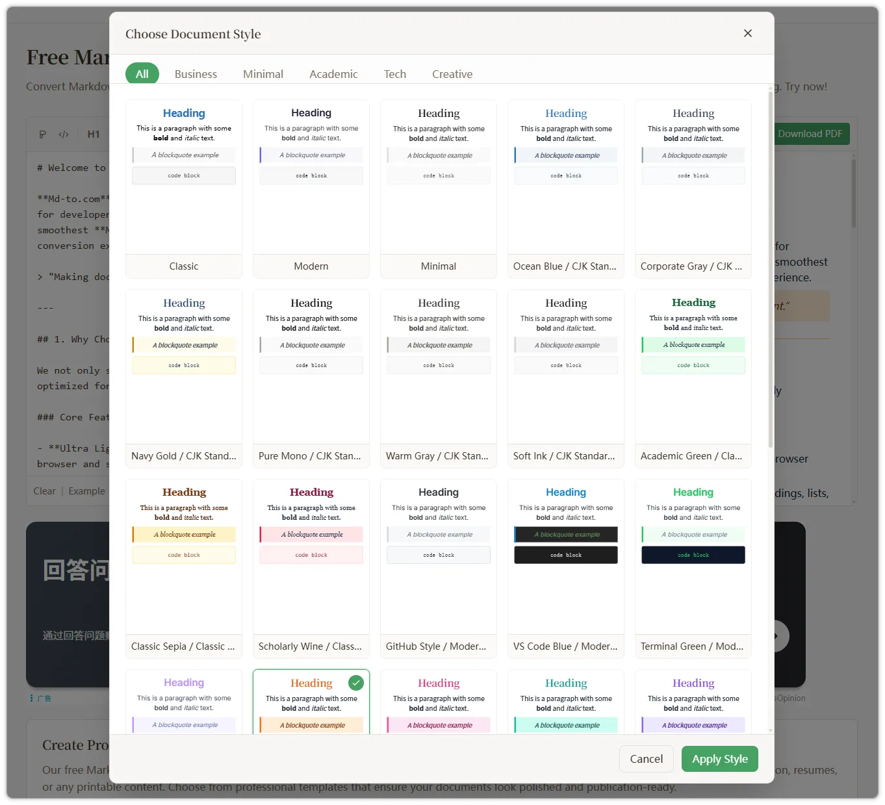
Task: Select the GitHub Style template
Action: (439, 568)
